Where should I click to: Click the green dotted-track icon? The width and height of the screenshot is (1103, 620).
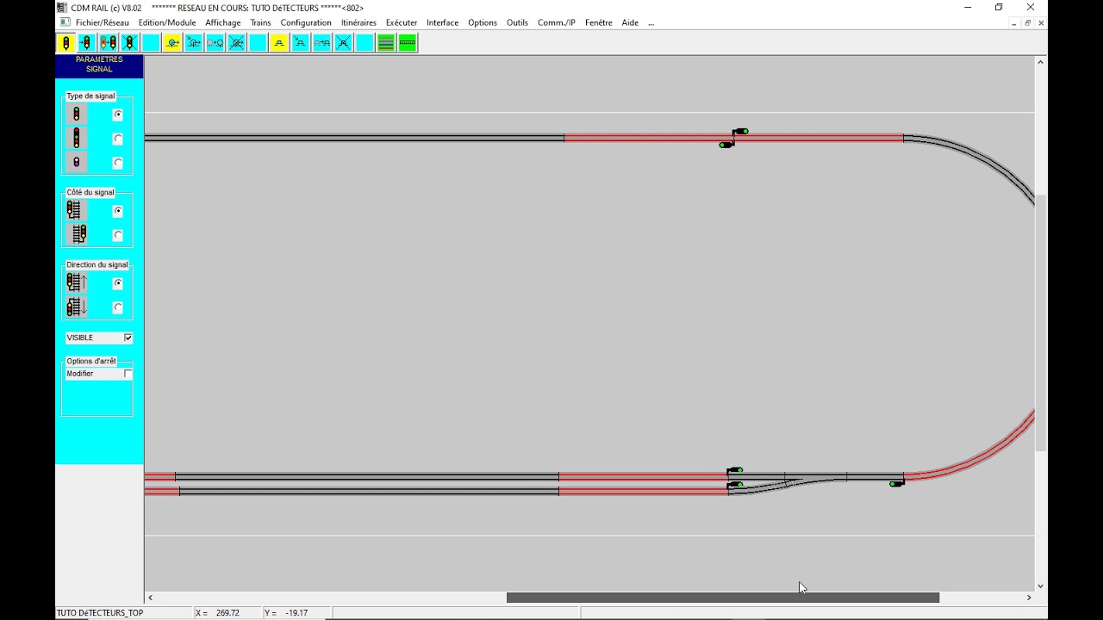tap(408, 42)
